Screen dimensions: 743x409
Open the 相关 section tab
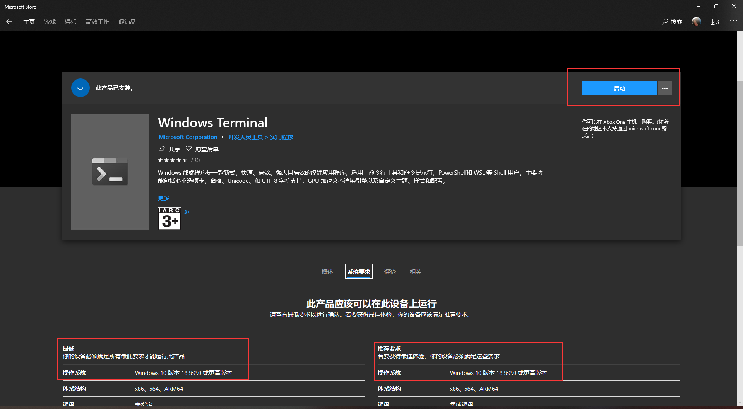click(x=416, y=272)
